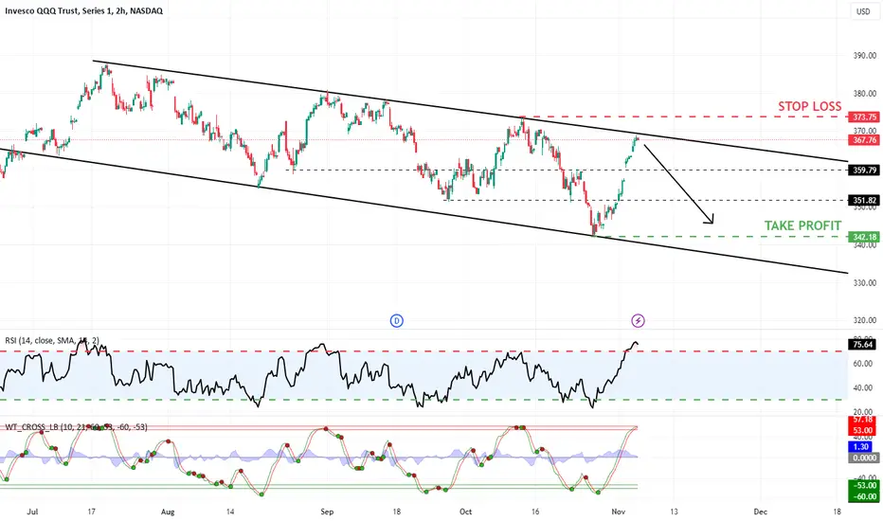Click the RSI value tag 75.64
Screen dimensions: 883x521
(x=863, y=344)
